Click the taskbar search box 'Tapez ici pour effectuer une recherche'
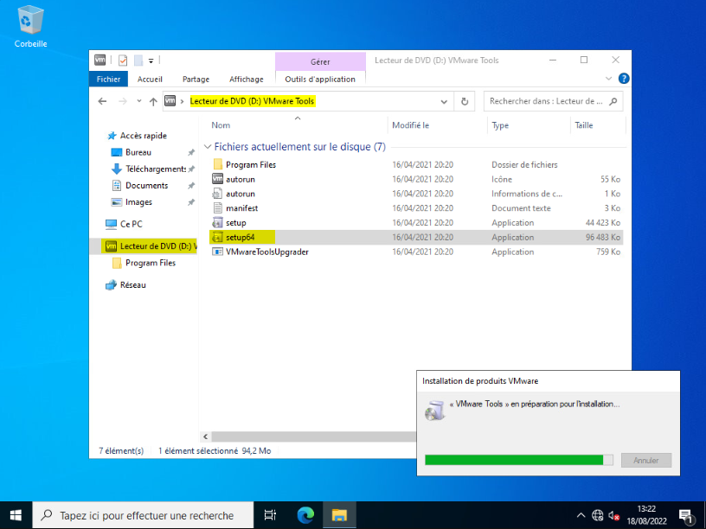706x529 pixels. (x=143, y=515)
